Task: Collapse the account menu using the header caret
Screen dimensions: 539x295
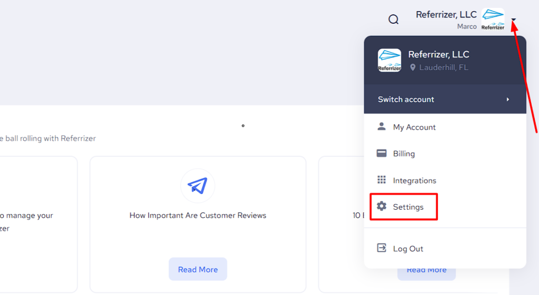Action: pyautogui.click(x=514, y=21)
